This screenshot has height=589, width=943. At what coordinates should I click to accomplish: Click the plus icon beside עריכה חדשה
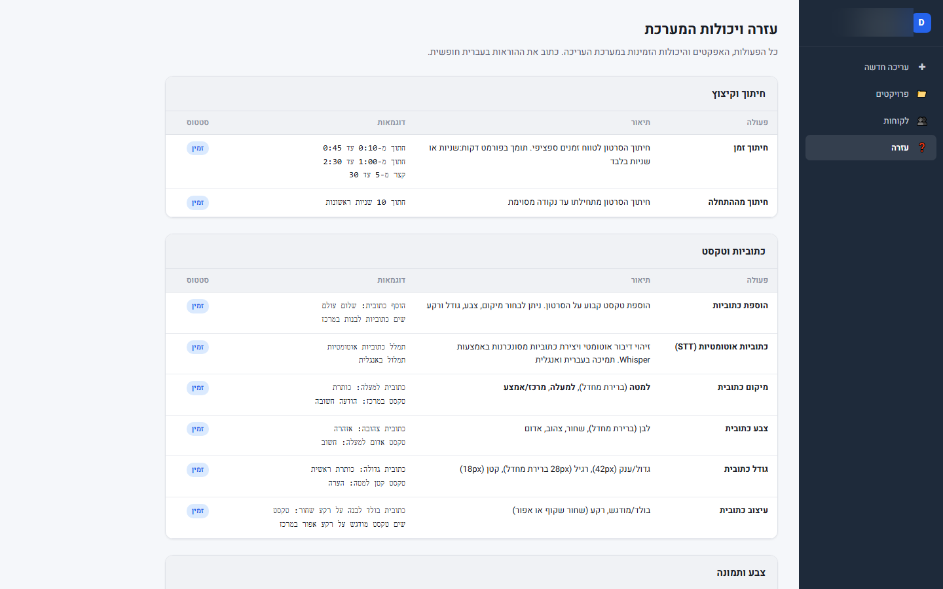pos(922,67)
